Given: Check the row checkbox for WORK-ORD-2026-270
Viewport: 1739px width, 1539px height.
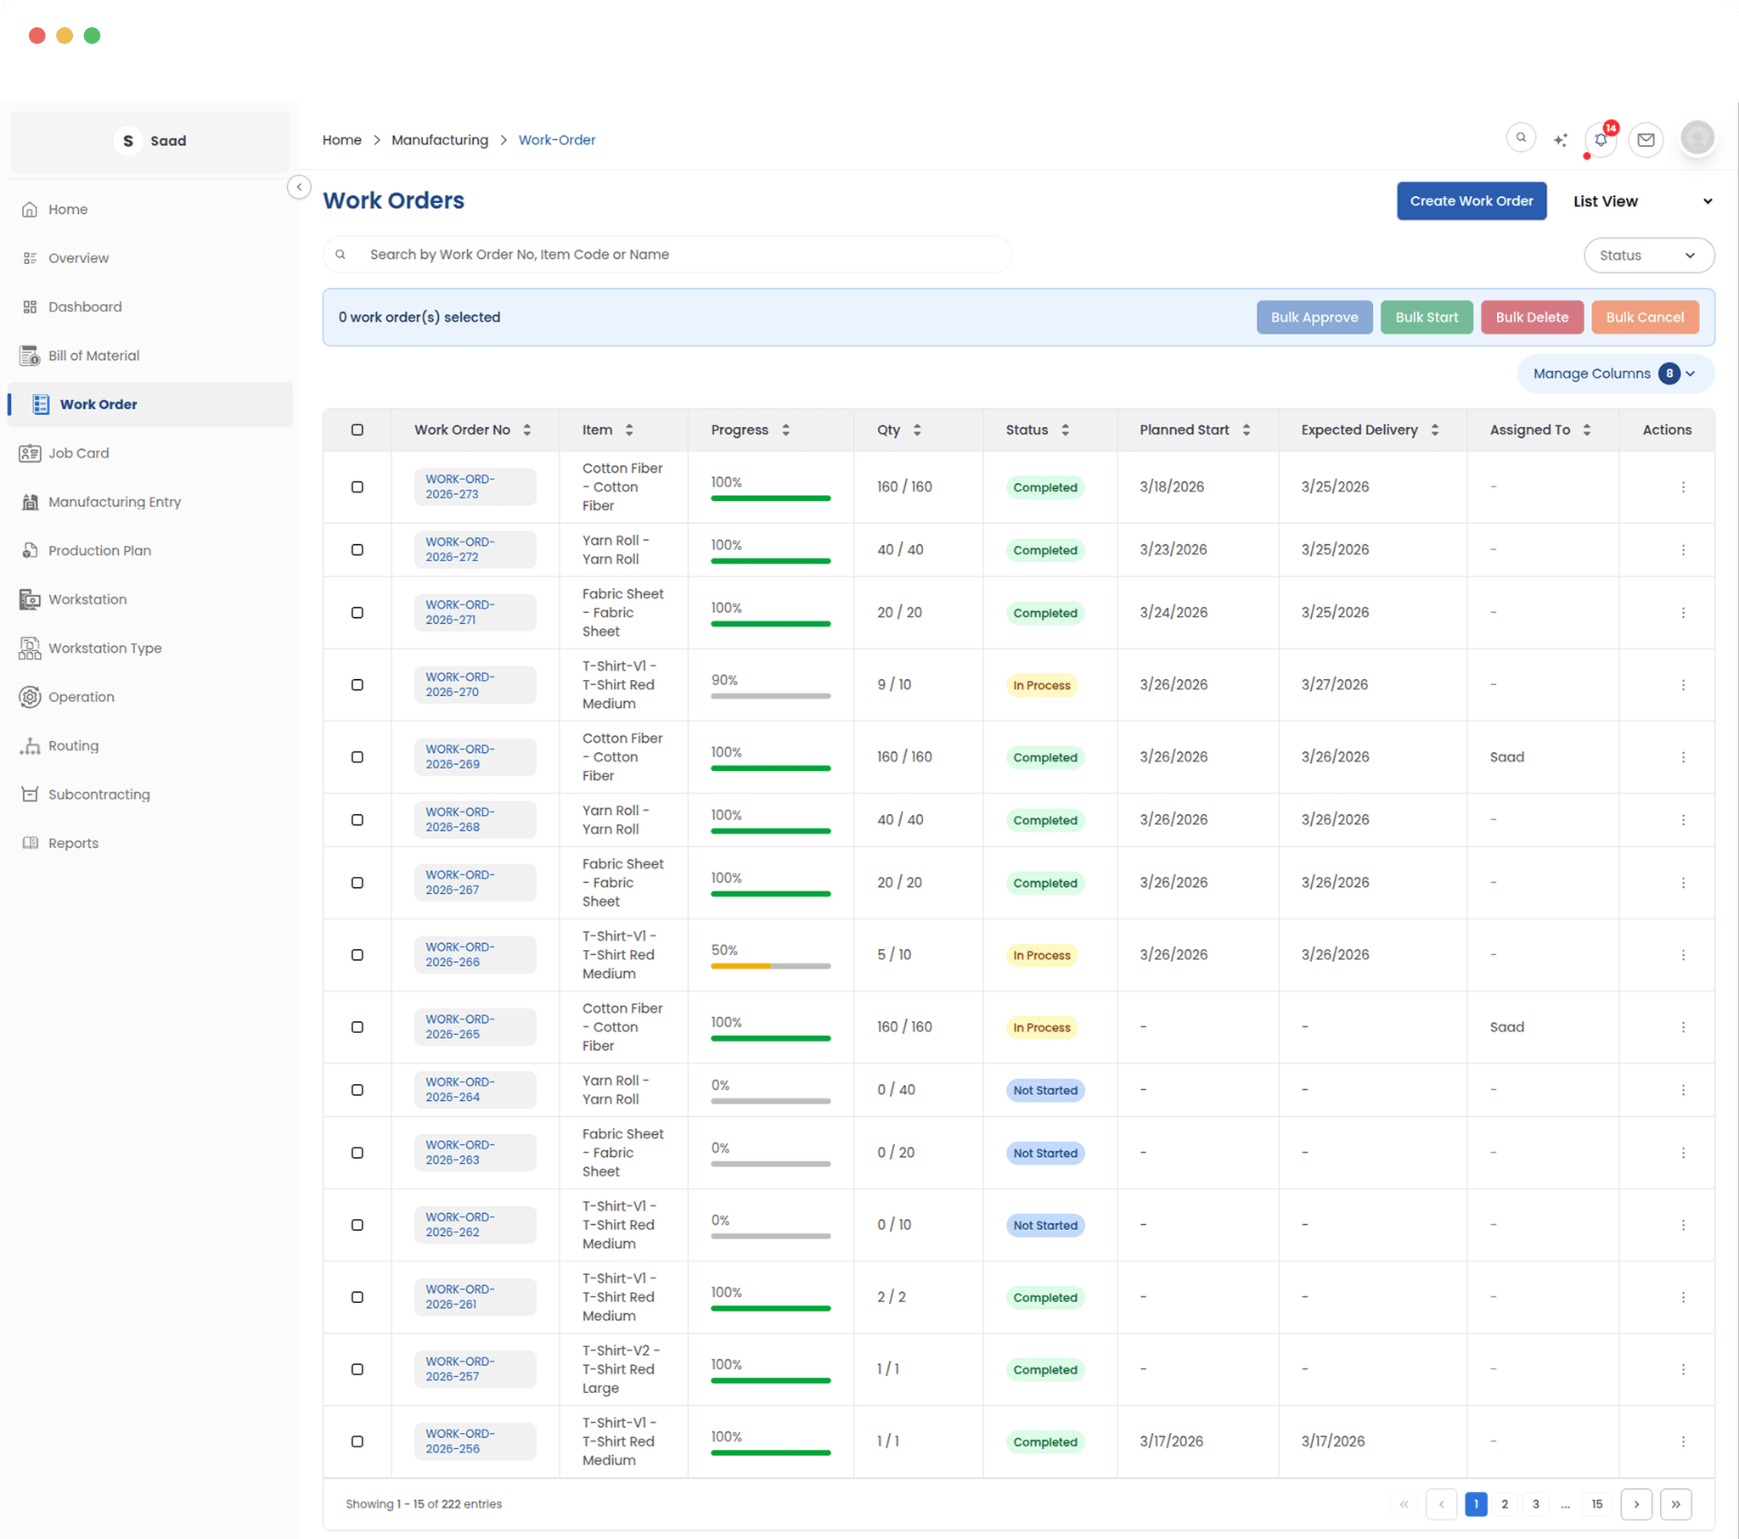Looking at the screenshot, I should pyautogui.click(x=357, y=684).
